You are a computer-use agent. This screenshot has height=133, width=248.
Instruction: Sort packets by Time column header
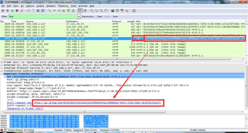pyautogui.click(x=13, y=21)
